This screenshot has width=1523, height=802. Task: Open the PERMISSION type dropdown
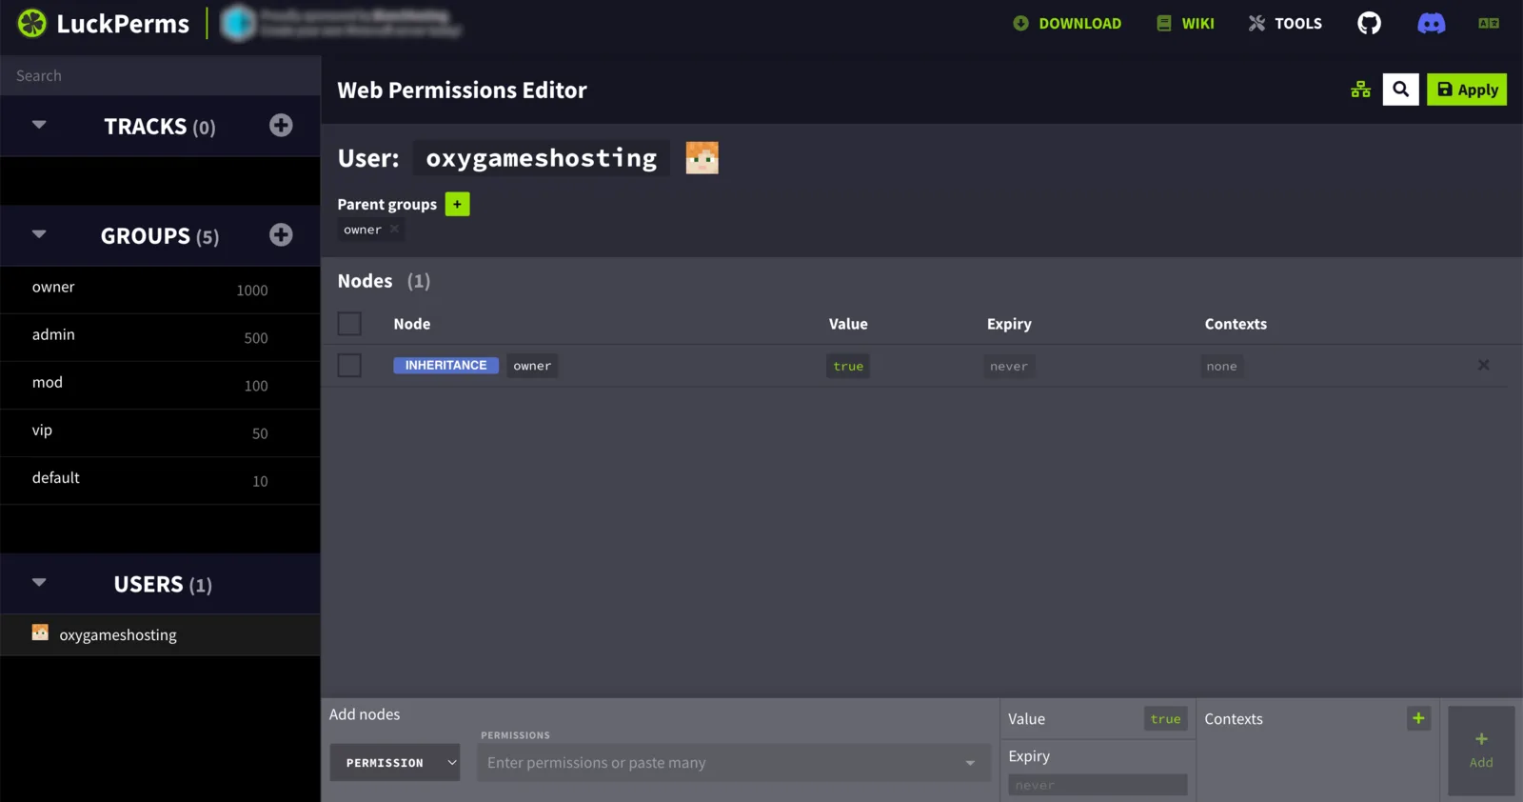pos(395,763)
